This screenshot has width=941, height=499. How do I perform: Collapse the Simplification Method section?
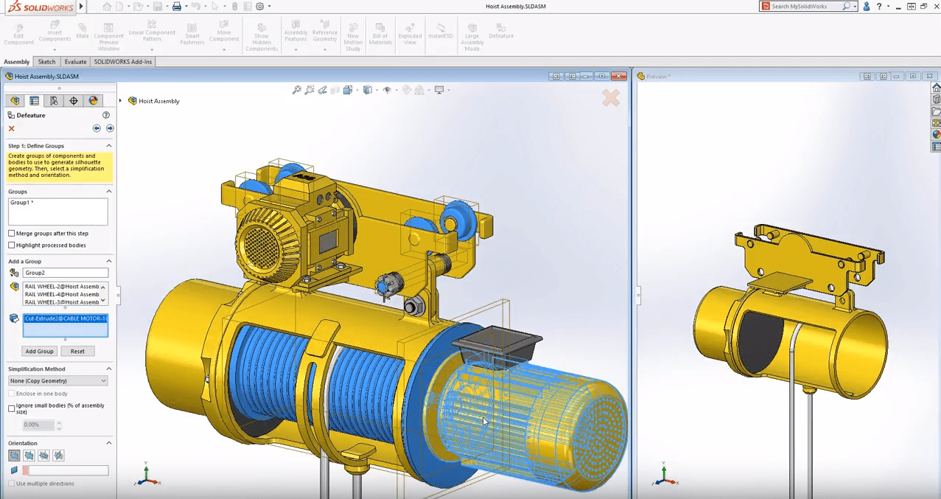click(109, 369)
